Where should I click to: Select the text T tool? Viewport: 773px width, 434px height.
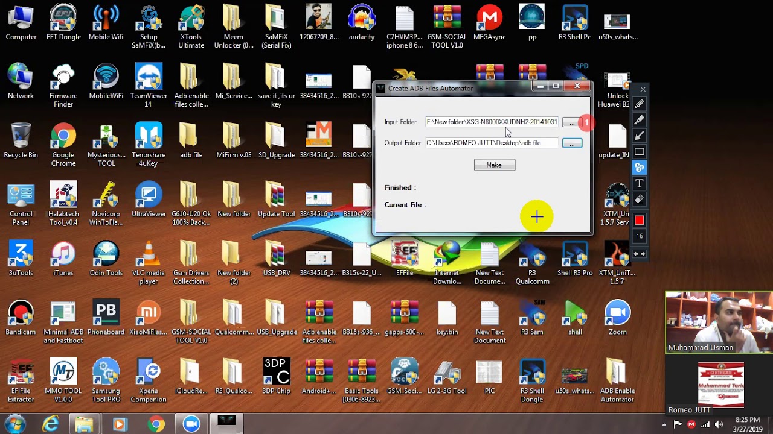coord(640,183)
